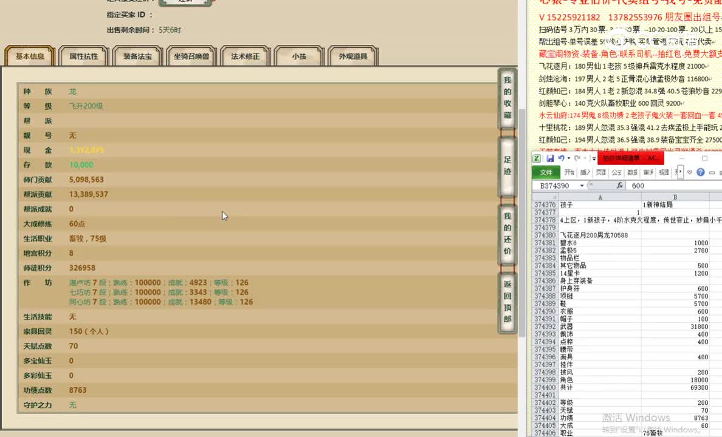Click the formula bar showing 600
Viewport: 722px width, 437px height.
[674, 185]
